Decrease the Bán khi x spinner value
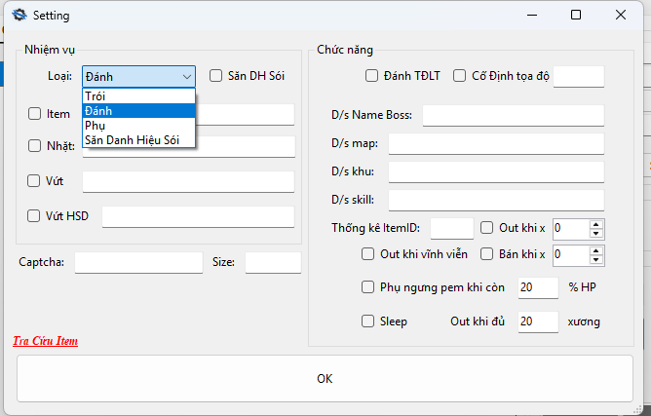The width and height of the screenshot is (651, 416). (x=596, y=259)
